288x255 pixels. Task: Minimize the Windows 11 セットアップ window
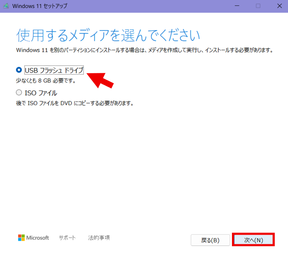[237, 6]
